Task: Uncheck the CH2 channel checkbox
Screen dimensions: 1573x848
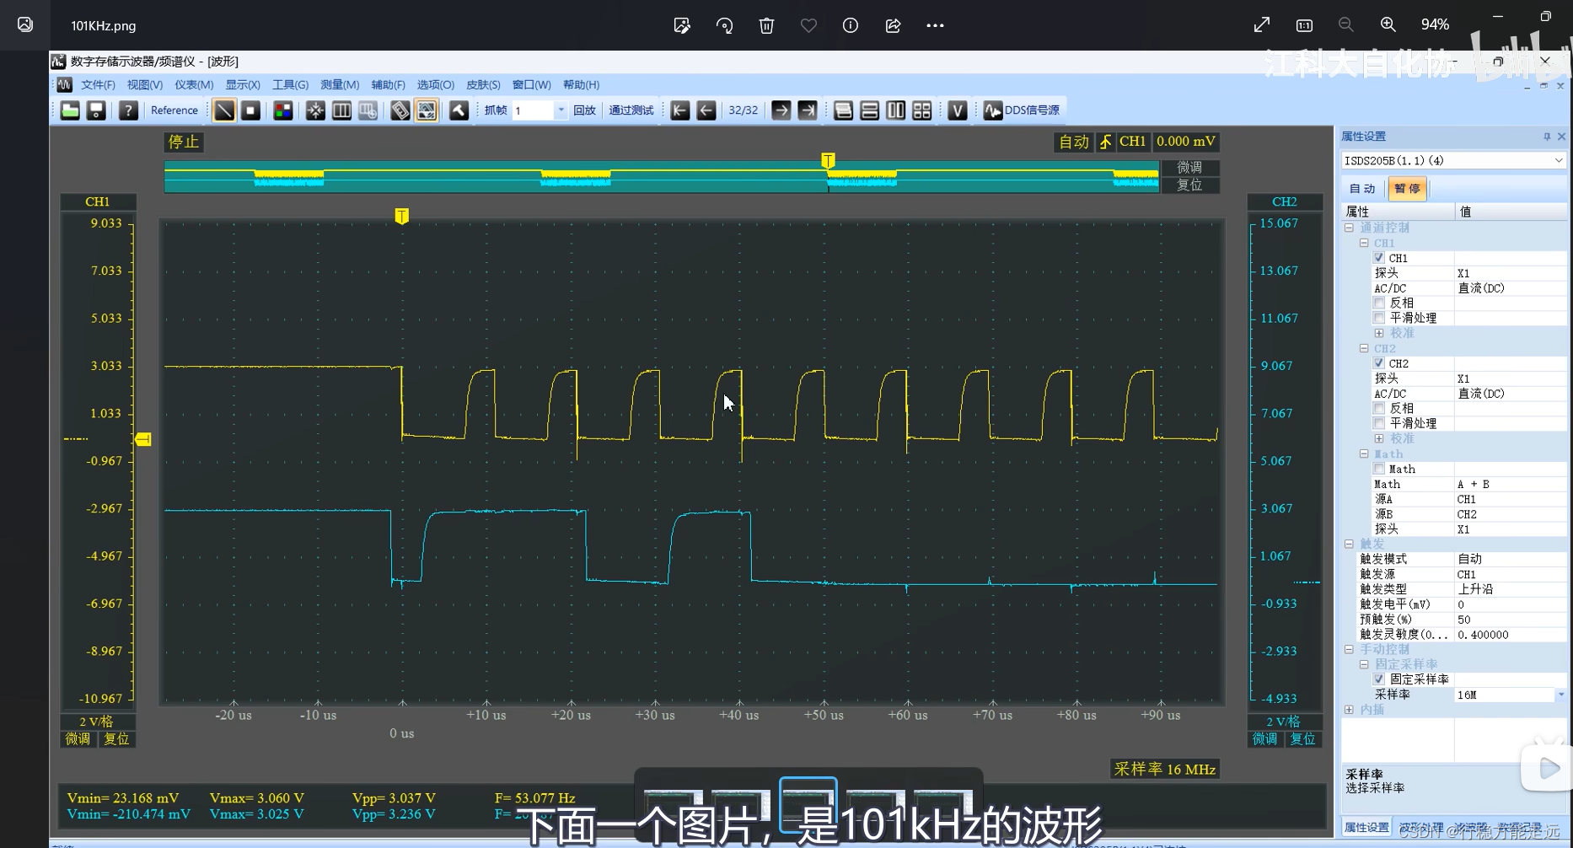Action: coord(1379,363)
